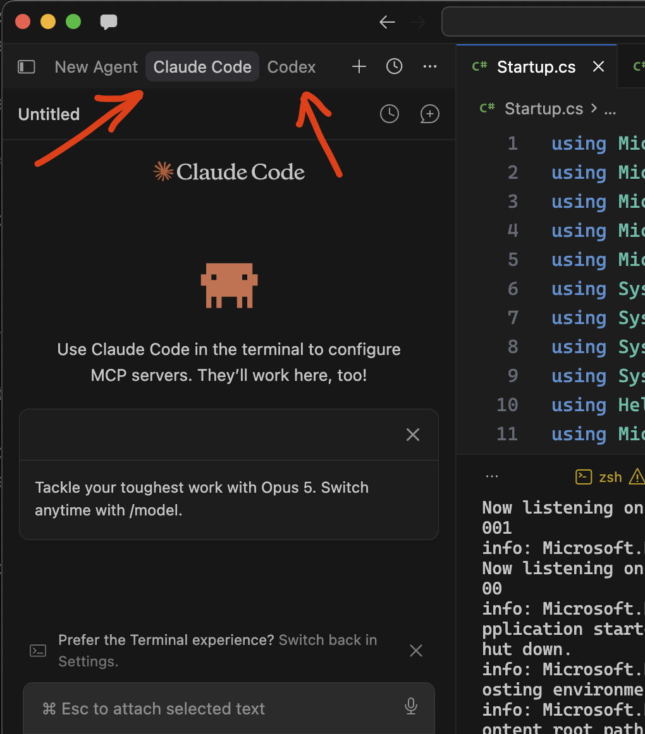This screenshot has height=734, width=645.
Task: Dismiss the Terminal experience notice
Action: [x=416, y=651]
